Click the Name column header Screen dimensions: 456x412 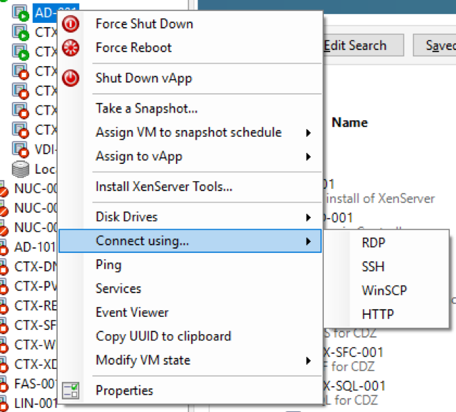[x=350, y=122]
